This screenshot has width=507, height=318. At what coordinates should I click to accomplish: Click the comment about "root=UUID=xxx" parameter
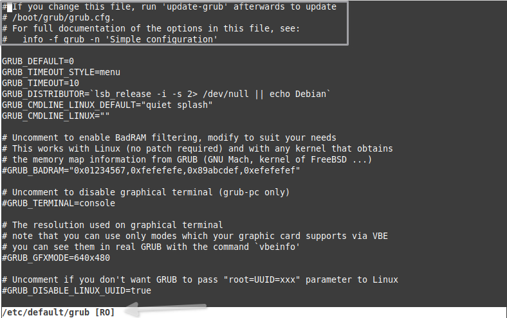pos(200,279)
